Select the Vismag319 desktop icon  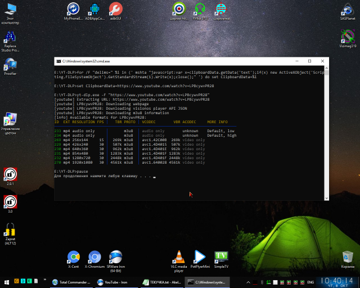(x=348, y=39)
